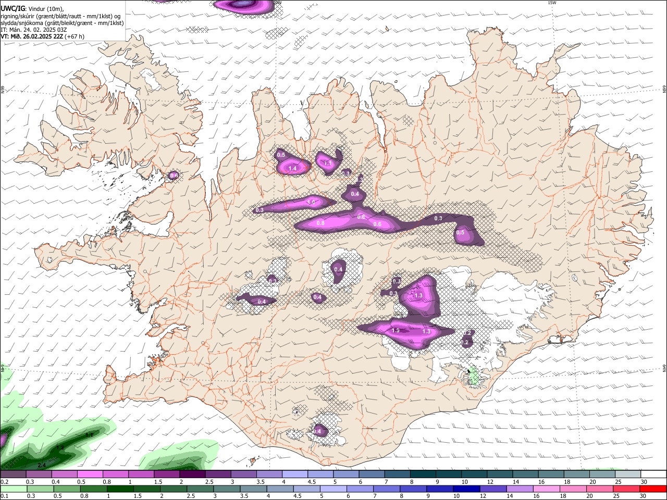Select the rain-scale swatch starting at 2.5
The image size is (667, 500).
[200, 489]
